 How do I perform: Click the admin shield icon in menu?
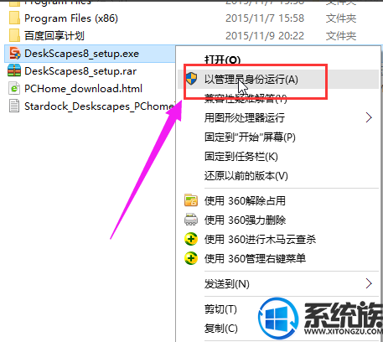coord(192,79)
